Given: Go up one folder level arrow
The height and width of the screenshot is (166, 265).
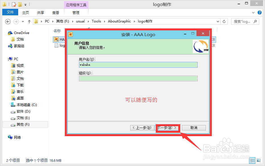Looking at the screenshot, I should [29, 22].
